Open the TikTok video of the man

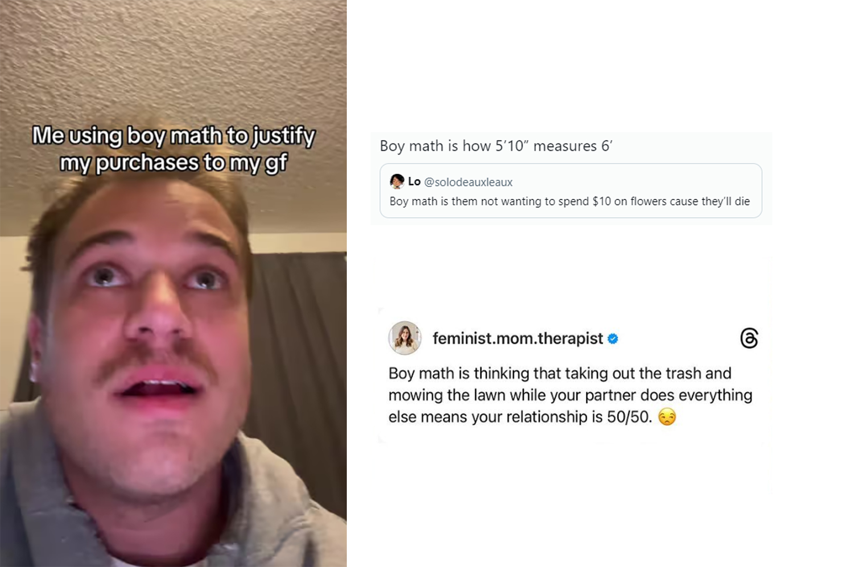pos(173,283)
